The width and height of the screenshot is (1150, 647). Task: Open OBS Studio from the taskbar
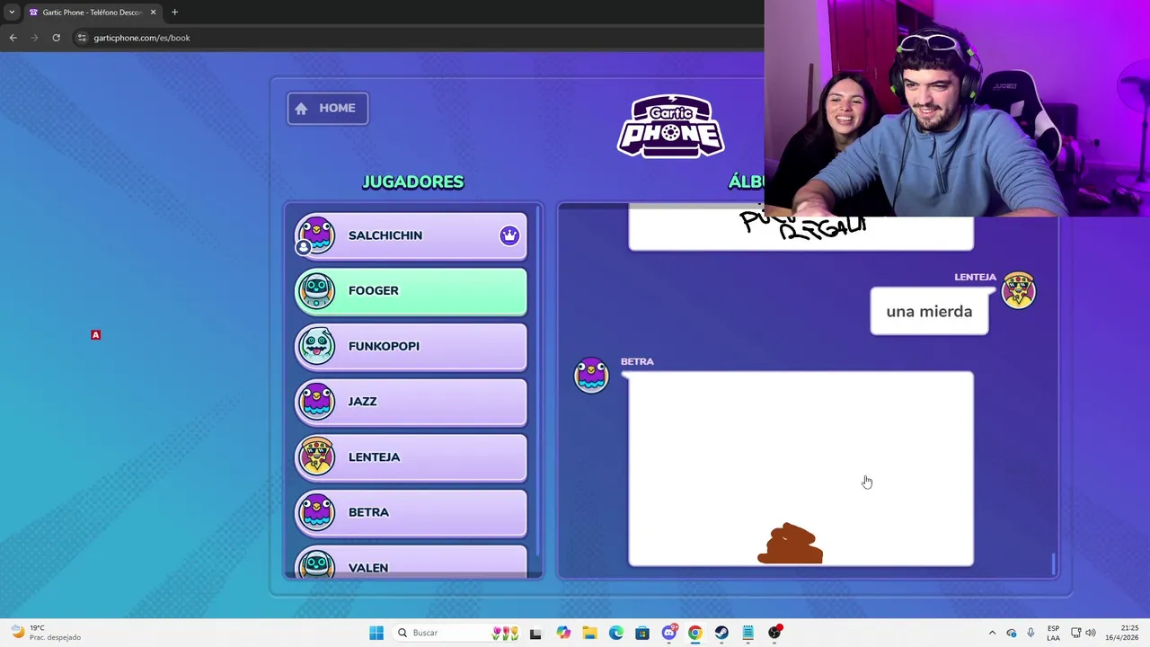point(774,633)
